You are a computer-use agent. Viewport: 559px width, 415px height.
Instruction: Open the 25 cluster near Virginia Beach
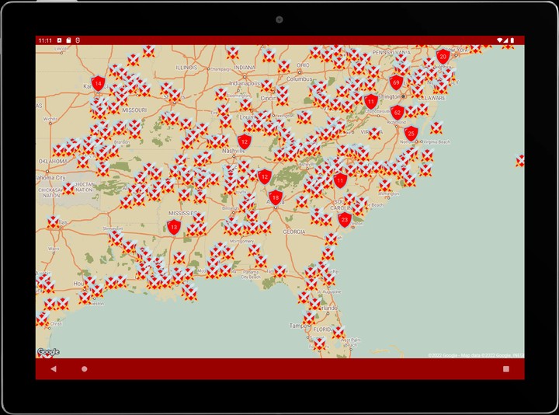(x=411, y=134)
